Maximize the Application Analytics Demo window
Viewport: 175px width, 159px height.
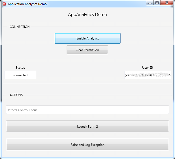pyautogui.click(x=157, y=3)
